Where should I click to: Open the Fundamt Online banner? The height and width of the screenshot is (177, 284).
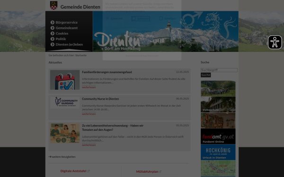click(x=218, y=136)
